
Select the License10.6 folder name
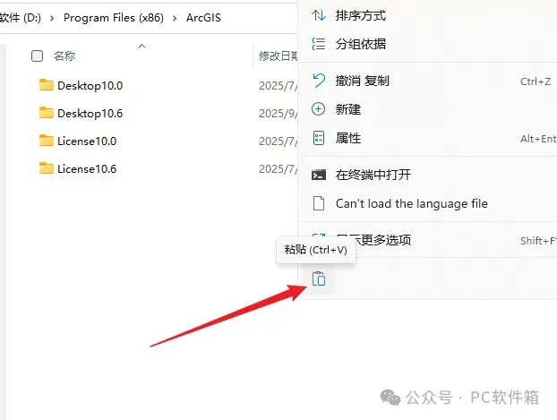[x=87, y=168]
